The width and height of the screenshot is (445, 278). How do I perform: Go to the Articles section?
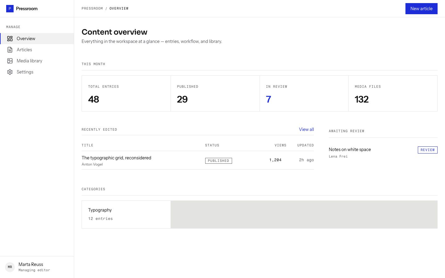37,50
